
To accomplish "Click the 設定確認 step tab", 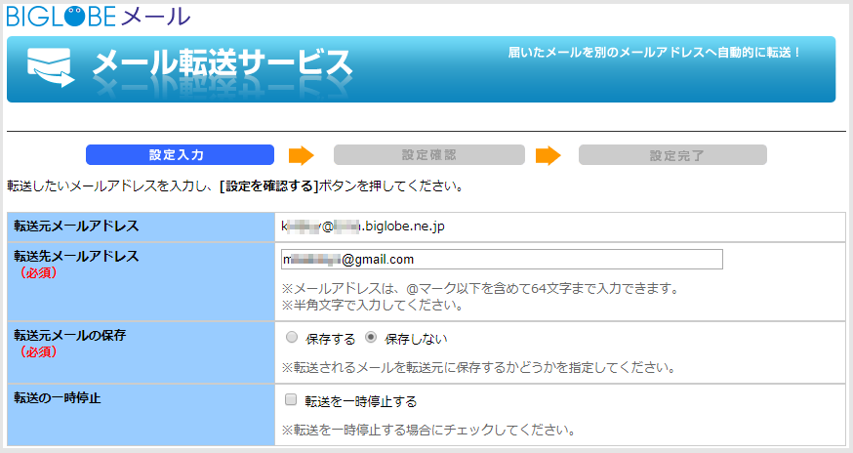I will tap(429, 154).
